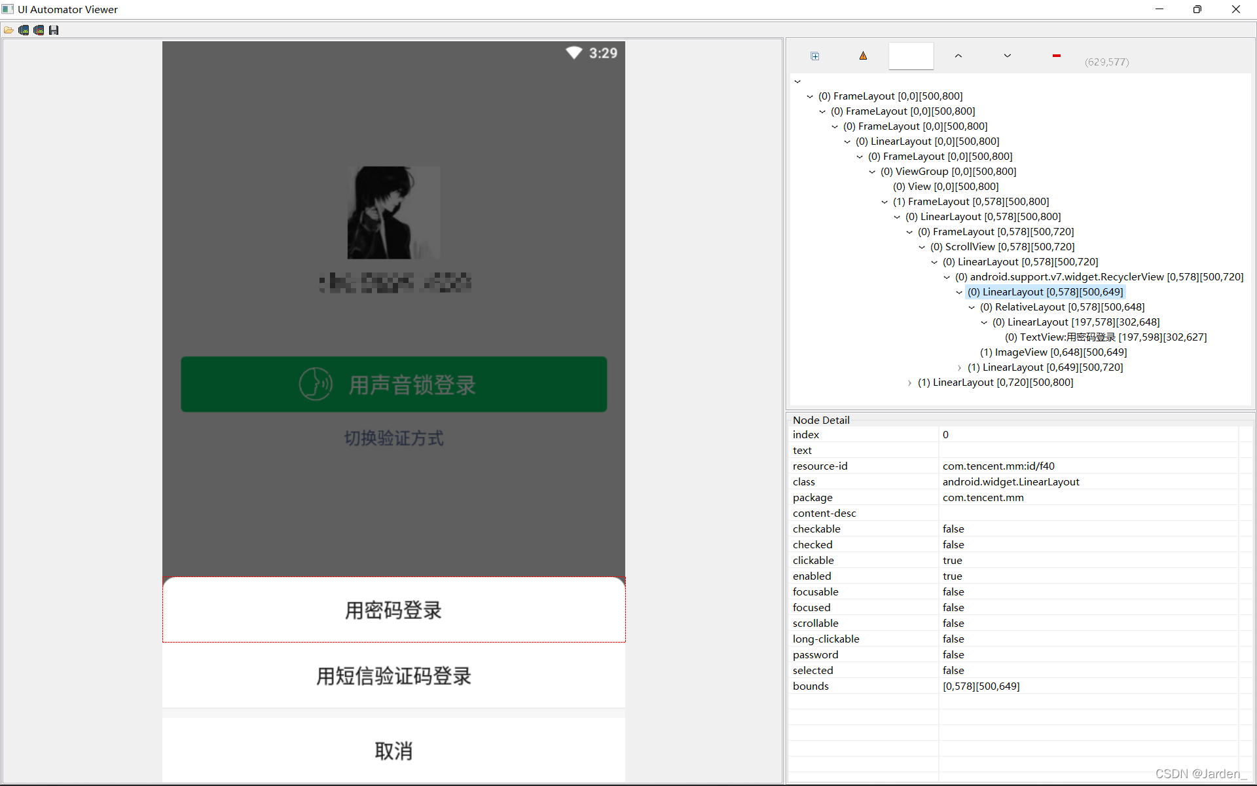Click the Device Screenshot phone icon
This screenshot has height=786, width=1257.
tap(24, 30)
